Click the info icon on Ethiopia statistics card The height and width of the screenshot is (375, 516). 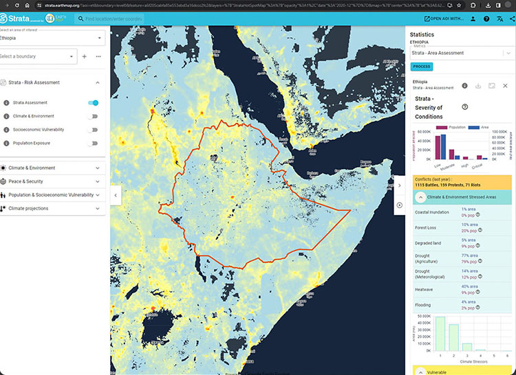tap(464, 86)
